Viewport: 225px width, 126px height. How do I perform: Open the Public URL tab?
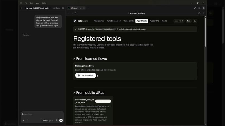click(154, 21)
